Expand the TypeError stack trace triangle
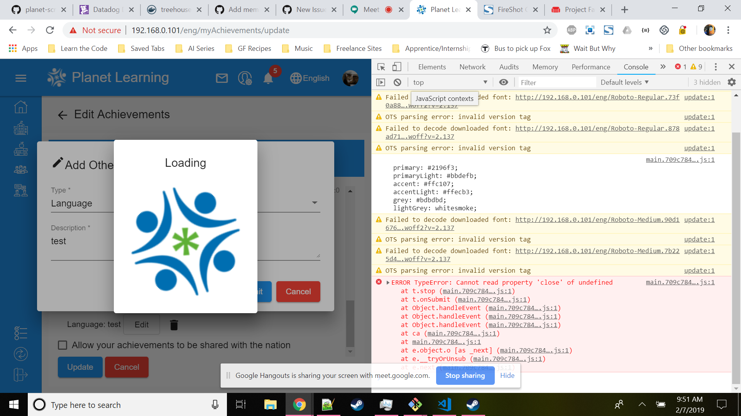This screenshot has height=416, width=741. point(388,282)
